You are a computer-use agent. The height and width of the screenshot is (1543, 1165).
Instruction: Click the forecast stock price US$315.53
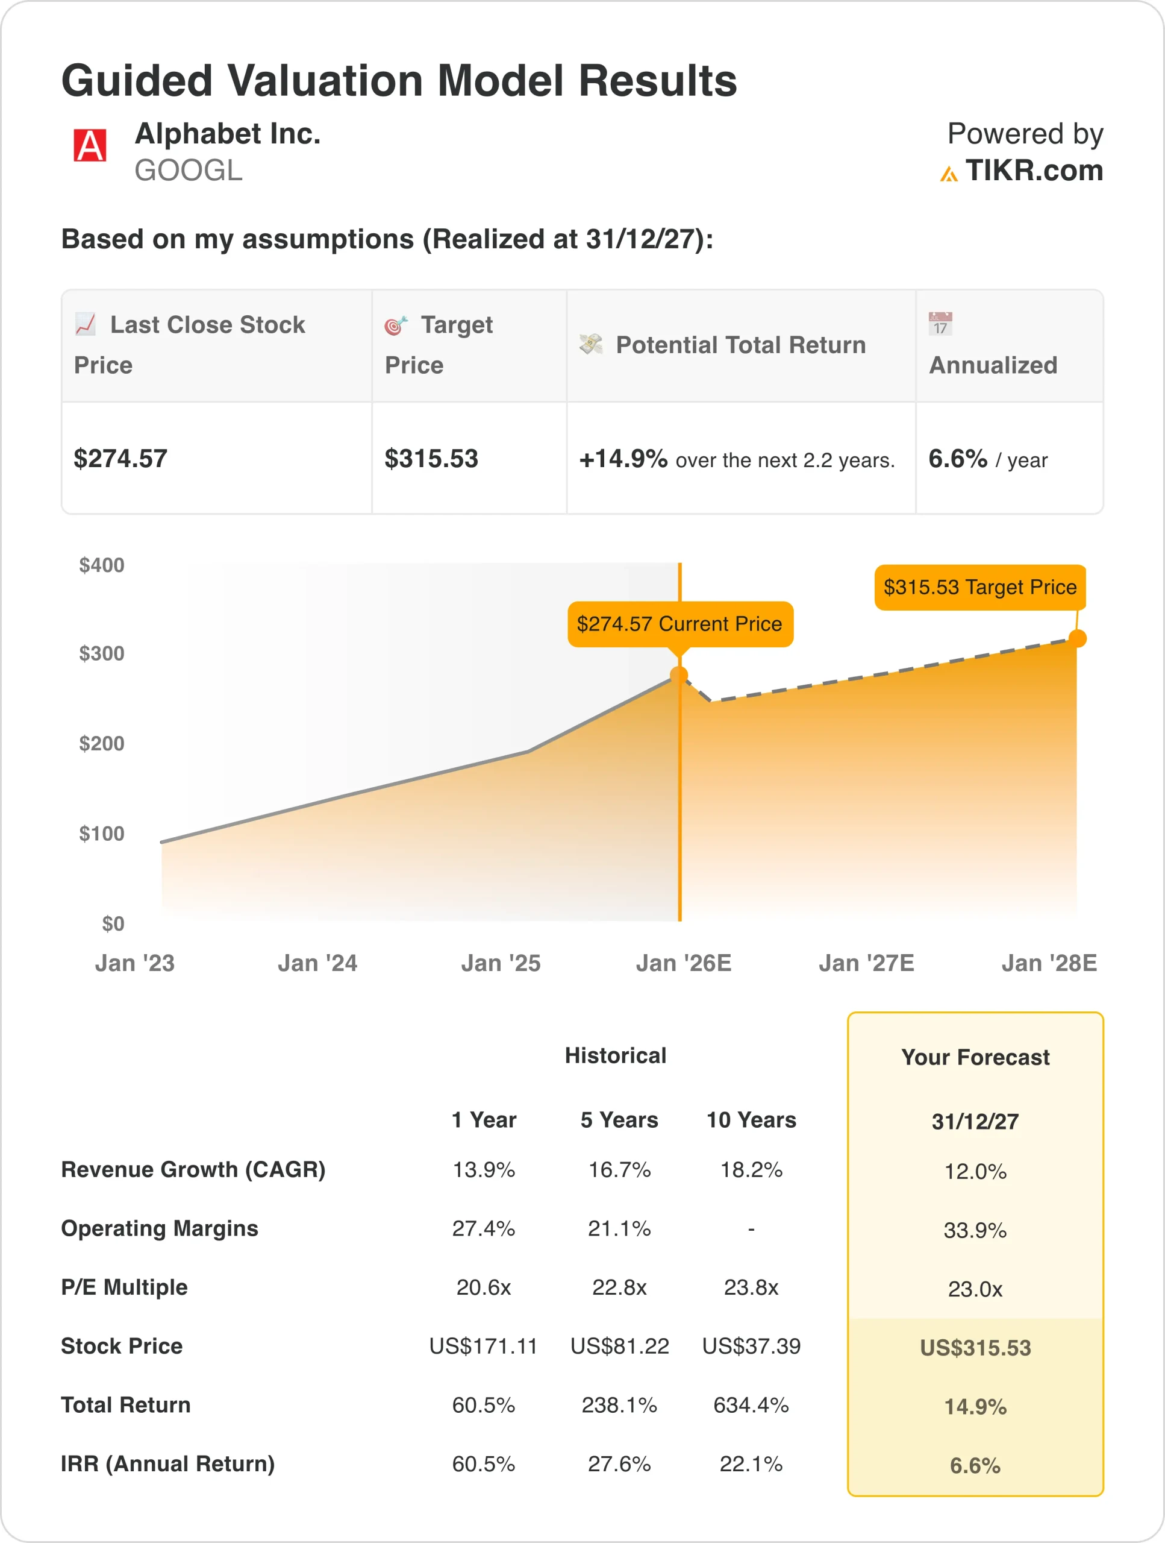click(x=975, y=1347)
